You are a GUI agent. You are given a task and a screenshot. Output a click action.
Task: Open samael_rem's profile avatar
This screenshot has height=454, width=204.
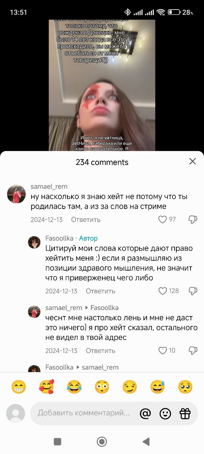click(16, 194)
